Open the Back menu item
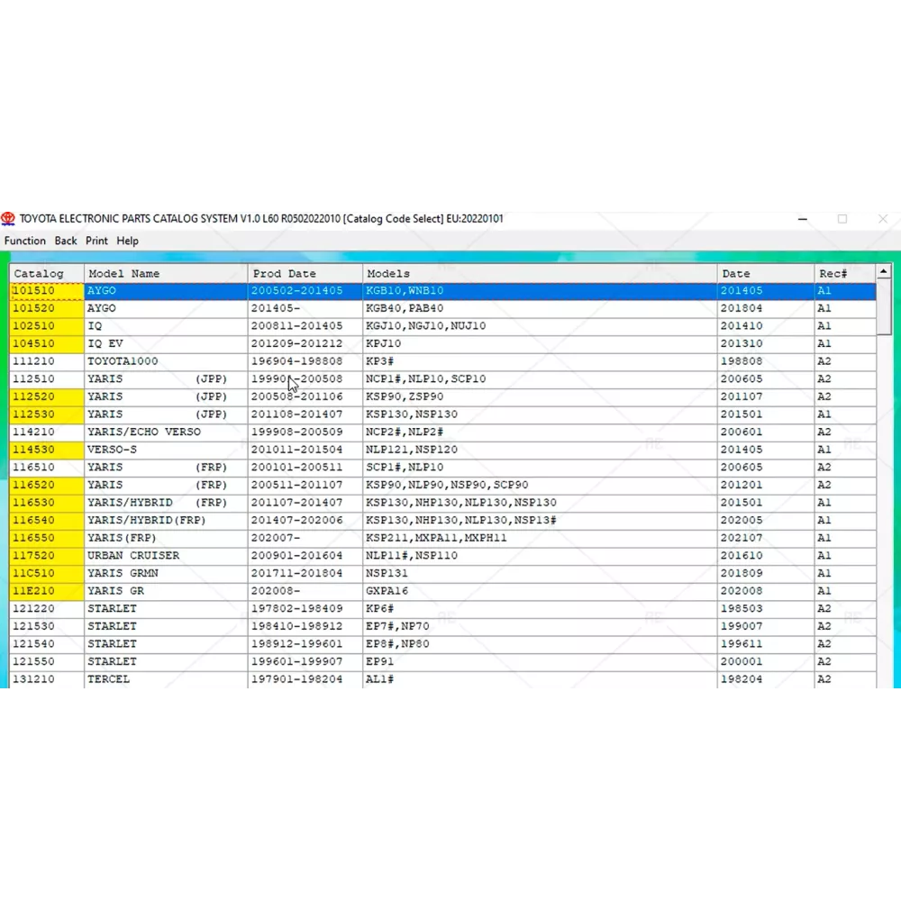901x901 pixels. (x=66, y=241)
